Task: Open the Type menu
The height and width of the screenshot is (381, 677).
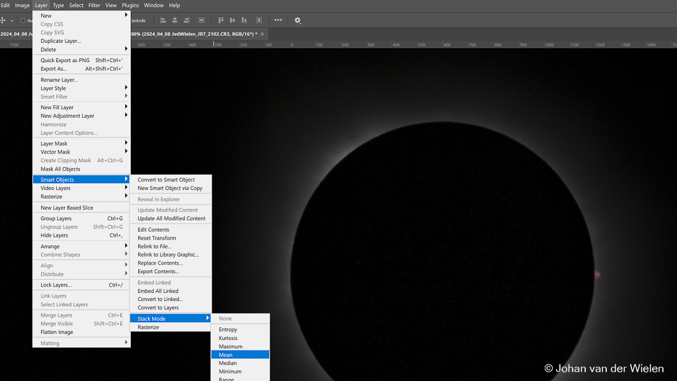Action: point(58,5)
